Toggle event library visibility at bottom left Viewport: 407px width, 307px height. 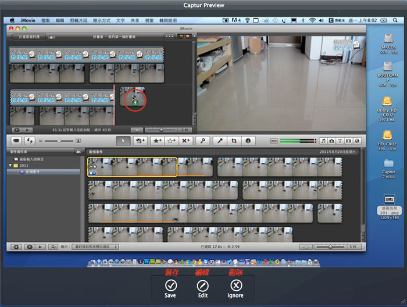pyautogui.click(x=16, y=247)
